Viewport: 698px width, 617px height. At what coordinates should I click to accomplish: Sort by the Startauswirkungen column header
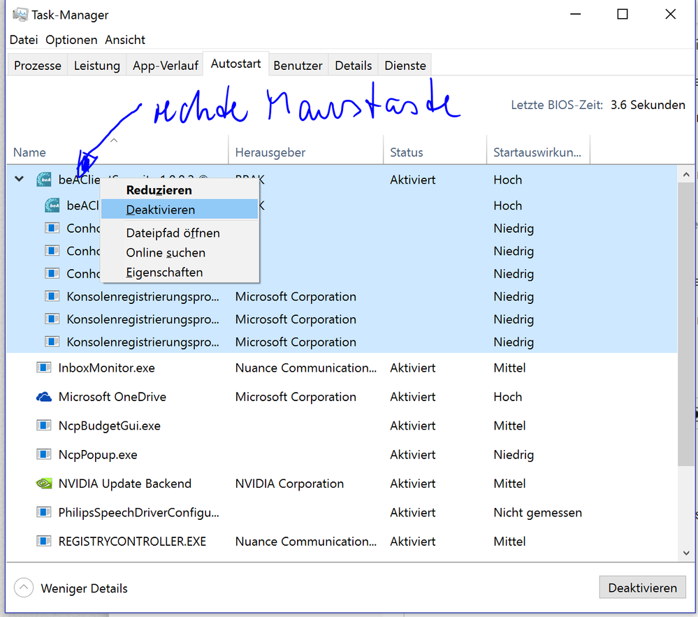[537, 152]
